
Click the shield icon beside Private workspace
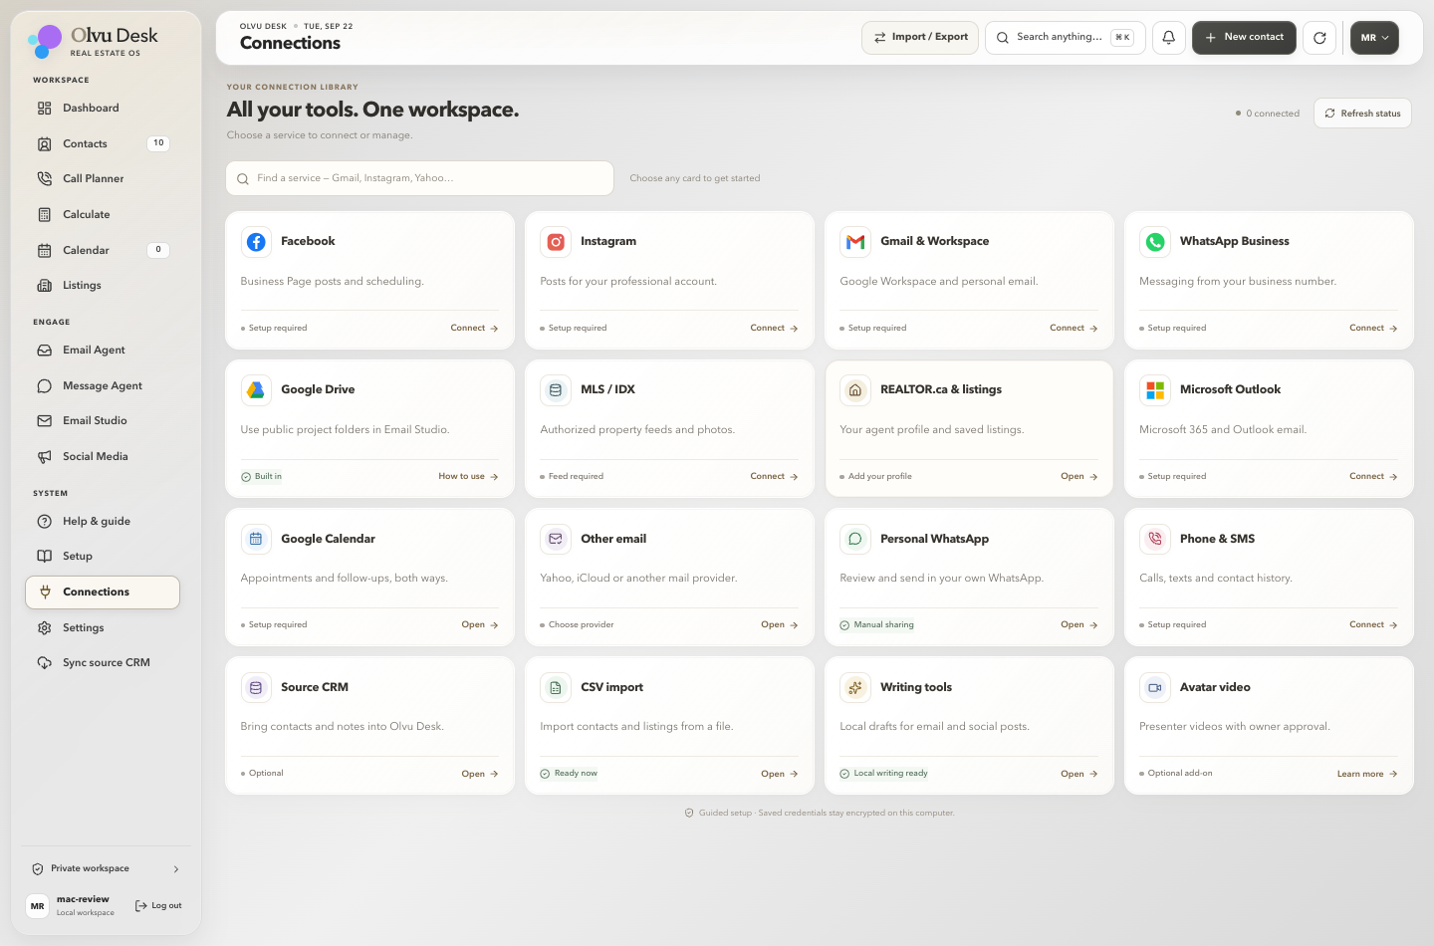[38, 869]
